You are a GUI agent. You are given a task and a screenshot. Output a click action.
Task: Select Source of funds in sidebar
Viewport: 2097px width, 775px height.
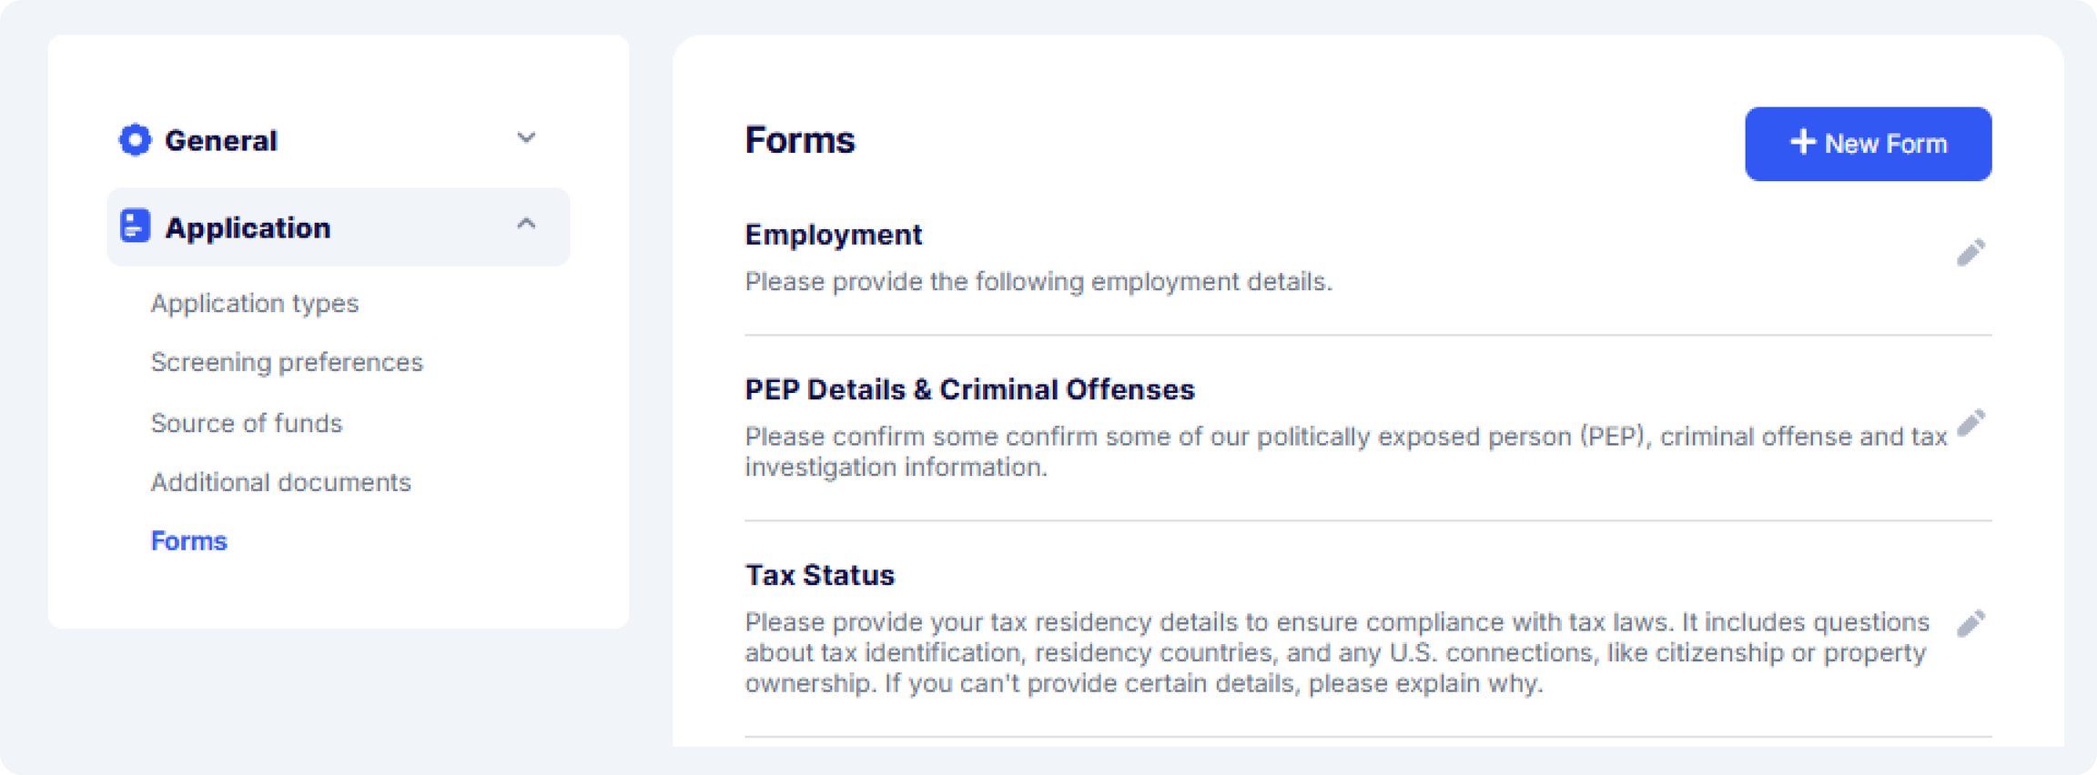pos(247,423)
